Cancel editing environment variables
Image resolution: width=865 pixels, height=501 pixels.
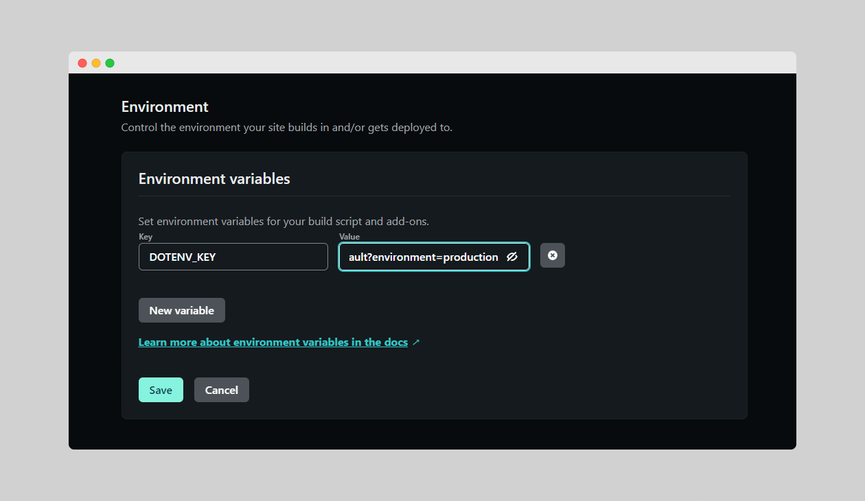222,390
